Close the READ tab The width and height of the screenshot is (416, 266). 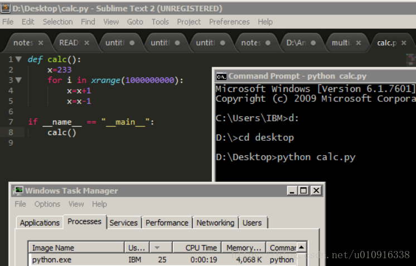pyautogui.click(x=87, y=43)
